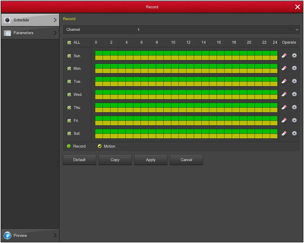304x243 pixels.
Task: Open the gear settings for Monday row
Action: tap(294, 68)
